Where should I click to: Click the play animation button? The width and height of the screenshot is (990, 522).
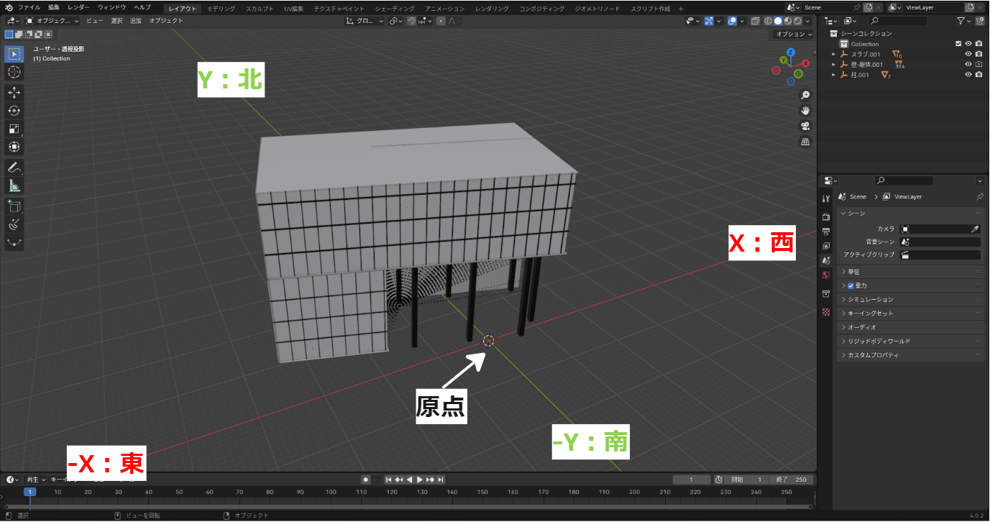point(420,480)
